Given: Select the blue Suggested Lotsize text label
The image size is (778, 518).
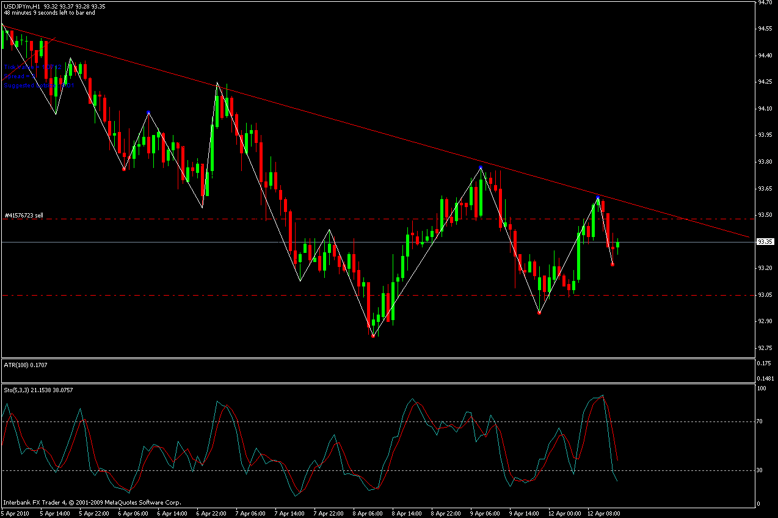Looking at the screenshot, I should click(x=37, y=86).
